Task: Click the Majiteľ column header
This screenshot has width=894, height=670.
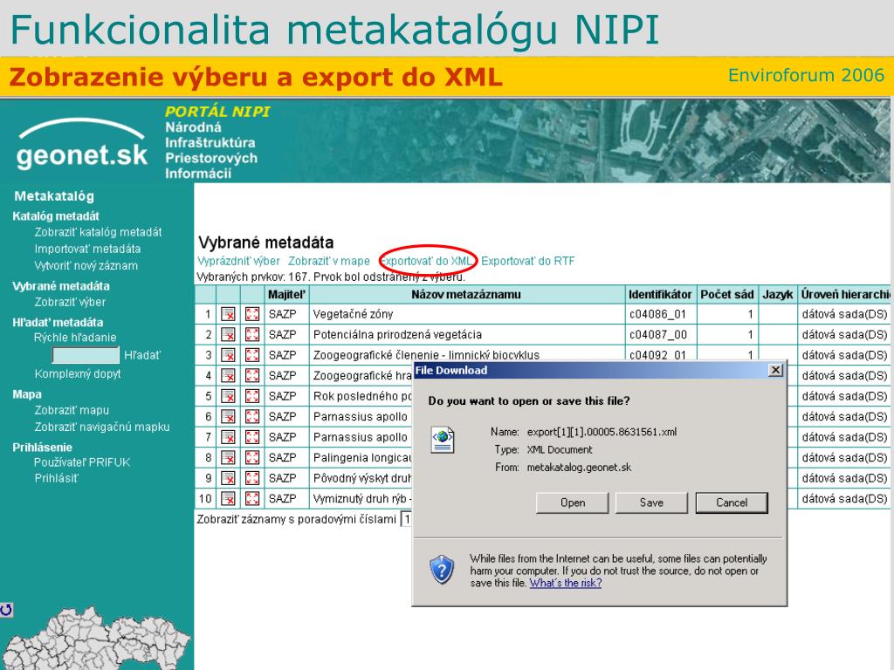Action: coord(286,295)
